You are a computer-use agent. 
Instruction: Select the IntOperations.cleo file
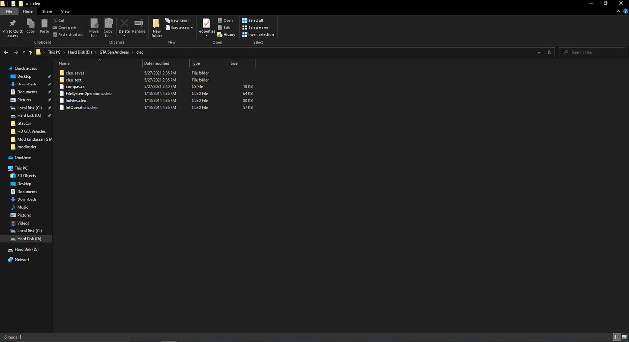point(82,107)
